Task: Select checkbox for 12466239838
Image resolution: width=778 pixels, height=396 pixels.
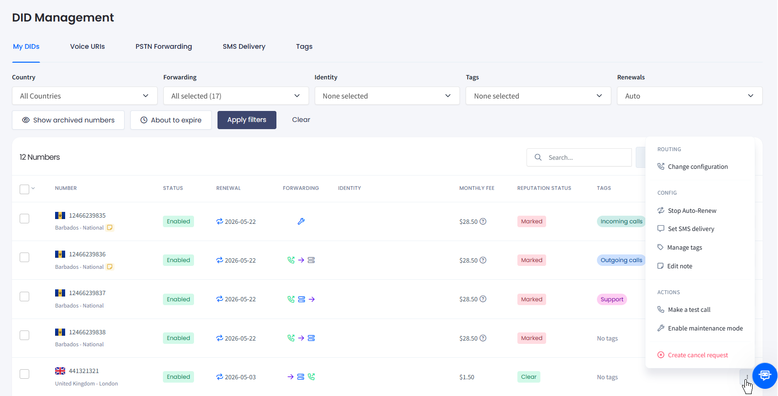Action: [x=24, y=335]
